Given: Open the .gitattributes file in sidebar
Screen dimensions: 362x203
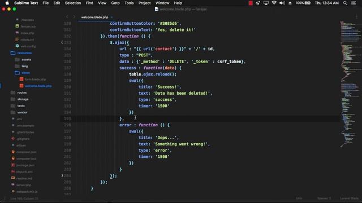Looking at the screenshot, I should tap(25, 133).
